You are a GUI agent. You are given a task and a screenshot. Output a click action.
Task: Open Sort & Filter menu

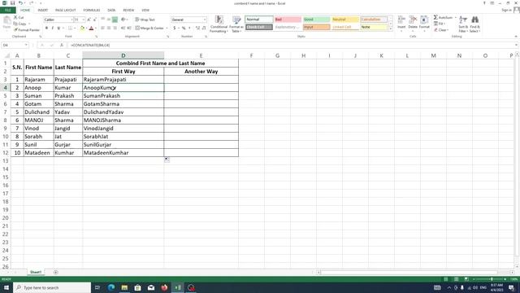pyautogui.click(x=463, y=24)
